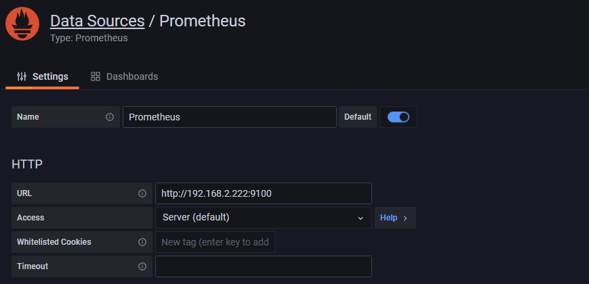The height and width of the screenshot is (284, 589).
Task: Click the Default label next to toggle
Action: pyautogui.click(x=358, y=117)
